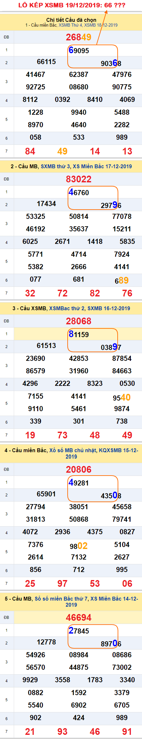This screenshot has width=142, height=739.
Task: Open the 'XSMB 18-12-2019' link
Action: [x=101, y=25]
